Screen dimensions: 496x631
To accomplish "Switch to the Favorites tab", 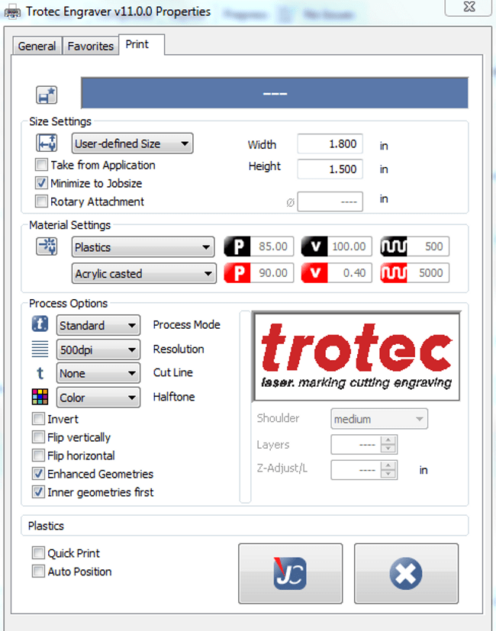I will point(90,46).
